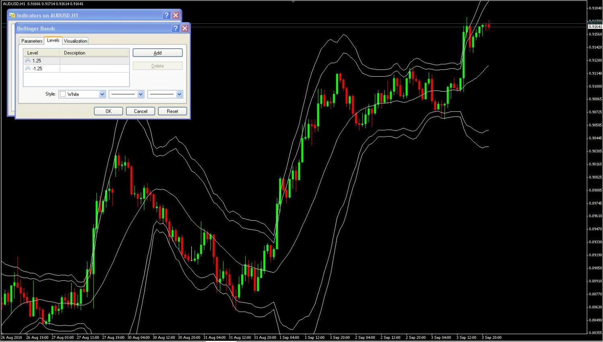Close the Bollinger Bands dialog

[x=185, y=28]
